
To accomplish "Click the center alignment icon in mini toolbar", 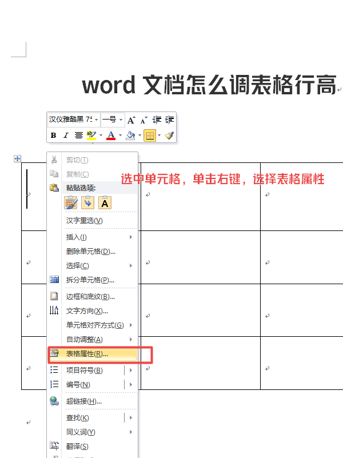I will (78, 136).
